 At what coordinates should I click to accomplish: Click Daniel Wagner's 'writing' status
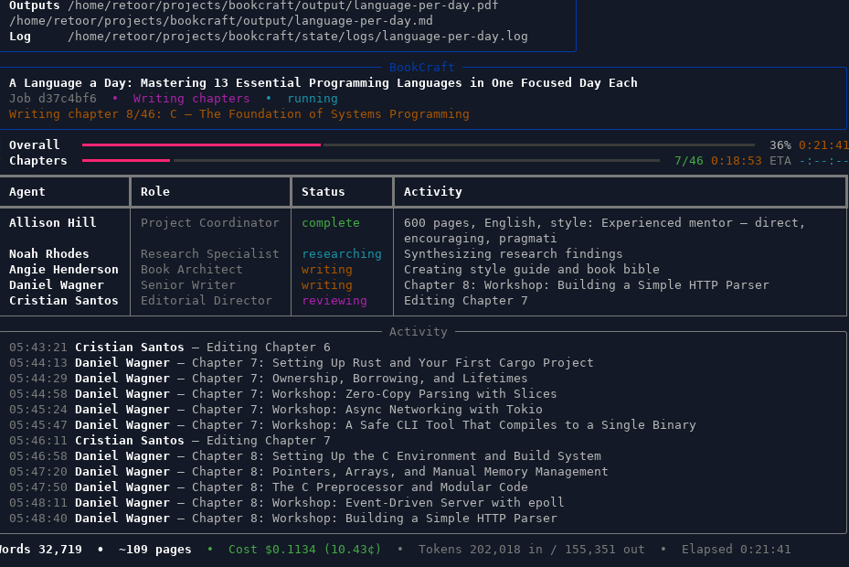click(x=326, y=285)
